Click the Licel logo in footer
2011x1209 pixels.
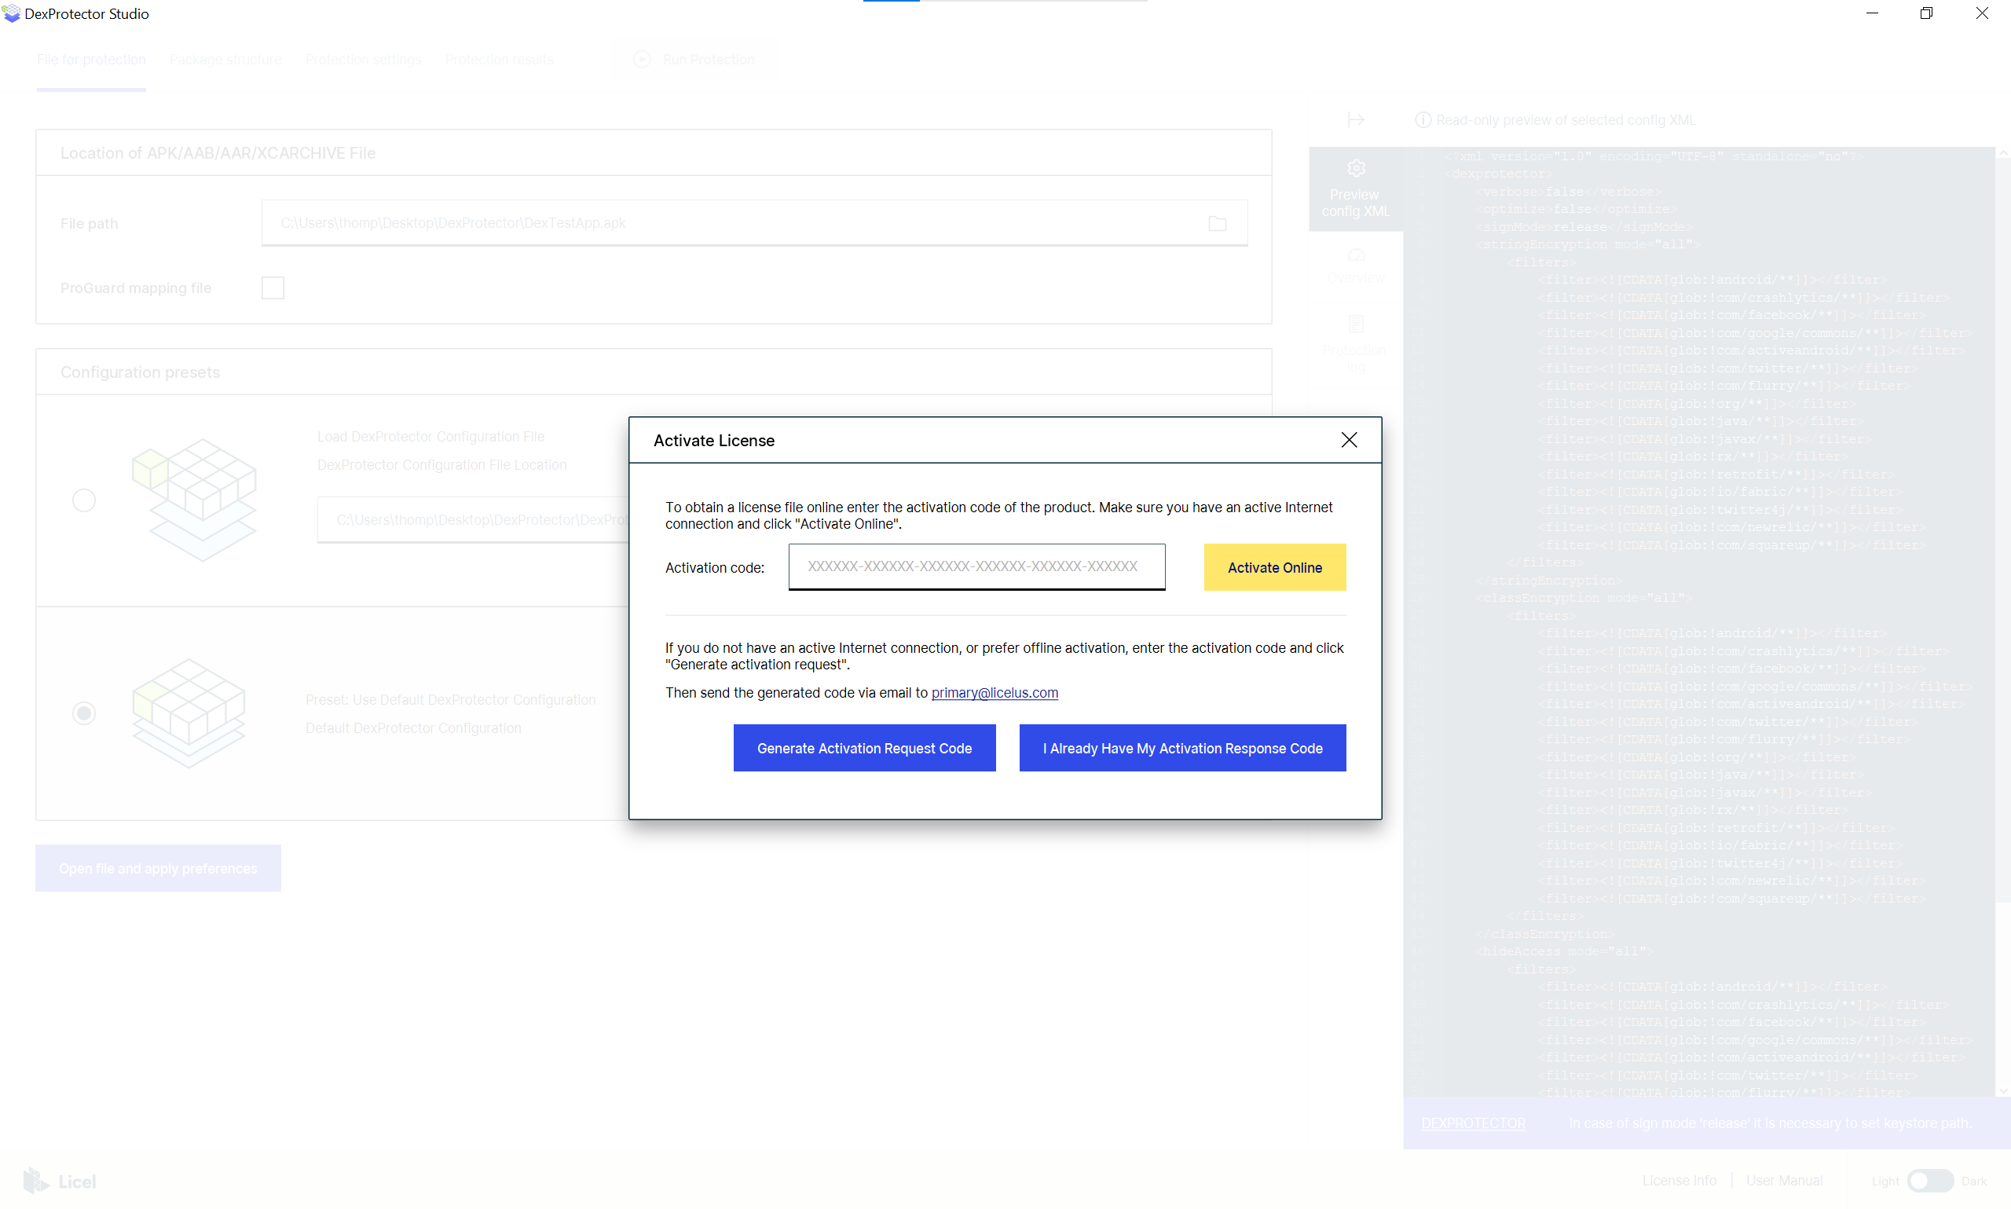pyautogui.click(x=60, y=1181)
